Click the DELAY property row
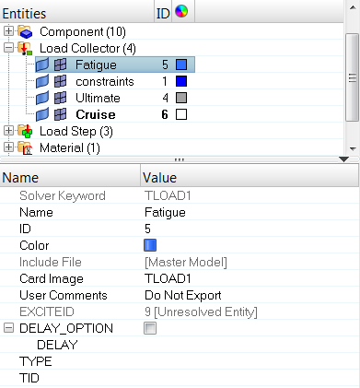Image resolution: width=360 pixels, height=388 pixels. [180, 345]
